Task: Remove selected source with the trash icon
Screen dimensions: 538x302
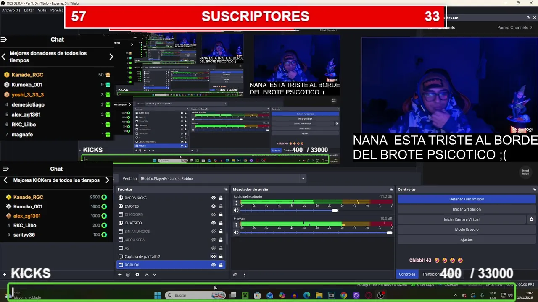Action: point(128,275)
